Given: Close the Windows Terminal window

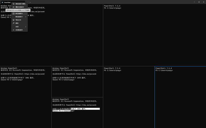Looking at the screenshot, I should (x=204, y=2).
